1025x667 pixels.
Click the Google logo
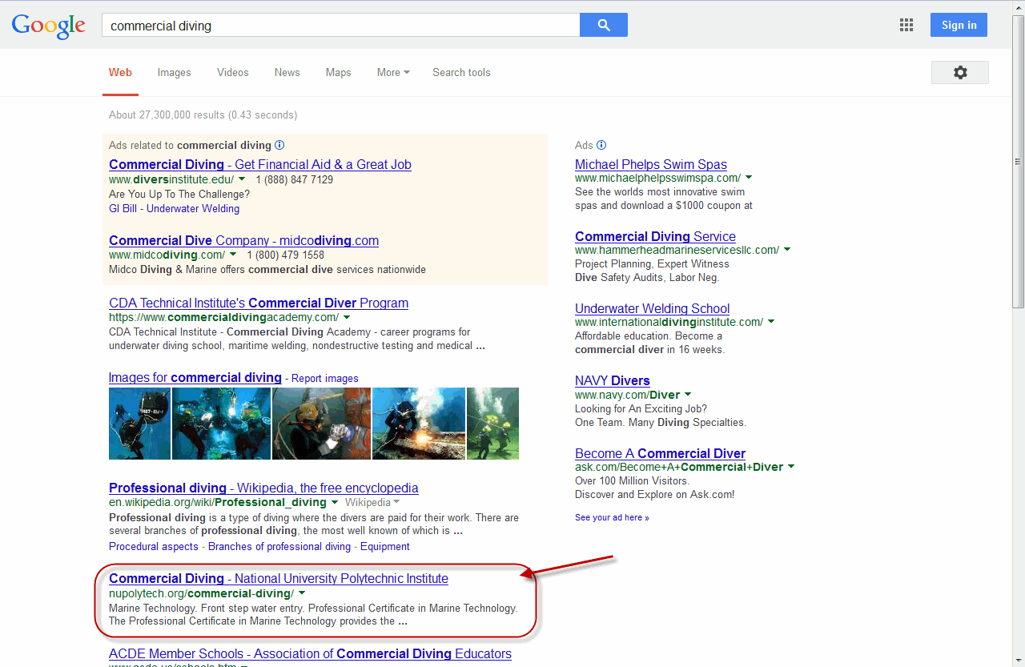[48, 26]
